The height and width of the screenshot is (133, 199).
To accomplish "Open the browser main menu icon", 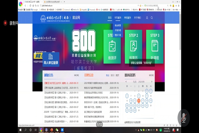I will (179, 6).
